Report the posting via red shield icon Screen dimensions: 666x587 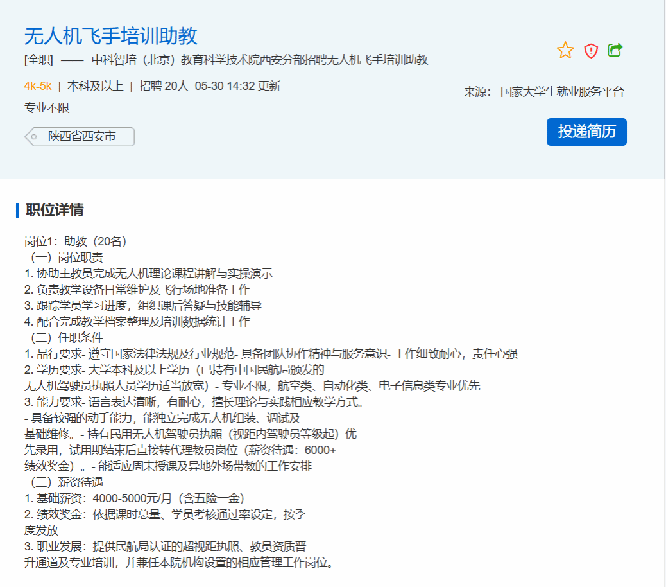[x=590, y=51]
